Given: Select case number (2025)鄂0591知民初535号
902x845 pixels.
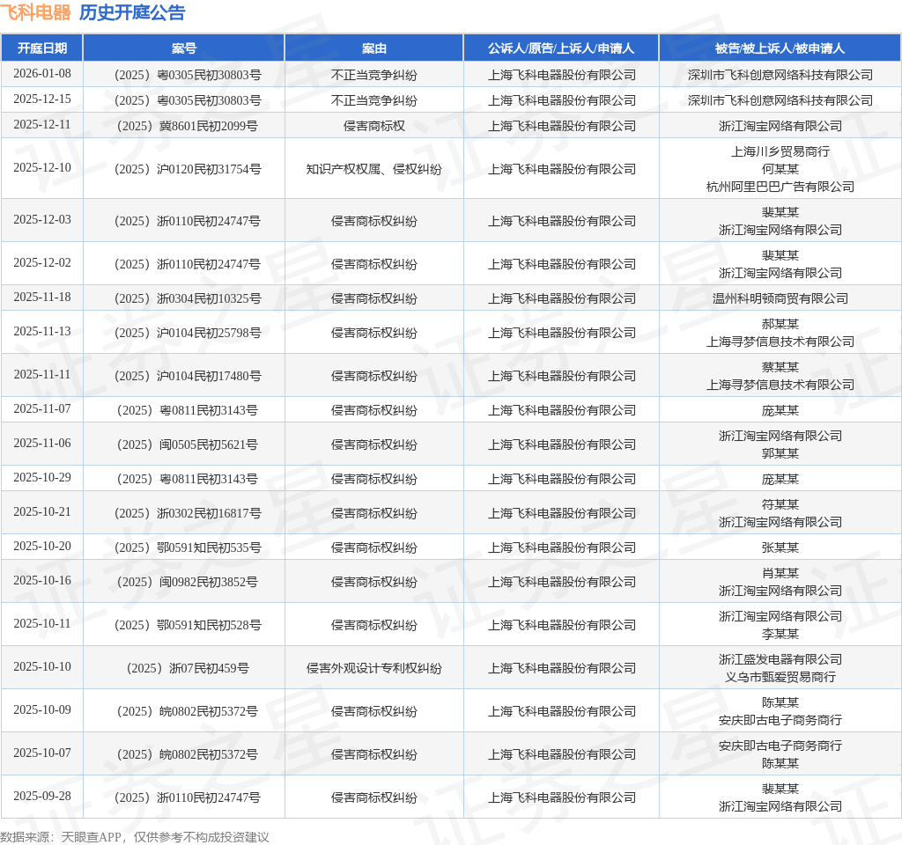Looking at the screenshot, I should [x=188, y=547].
